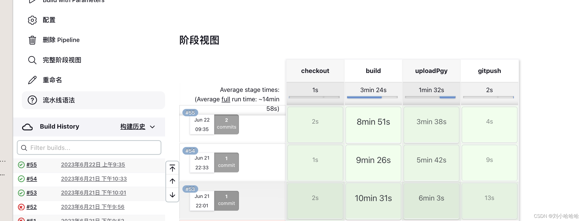Click the #54 badge in stage view
This screenshot has height=221, width=583.
[x=190, y=151]
